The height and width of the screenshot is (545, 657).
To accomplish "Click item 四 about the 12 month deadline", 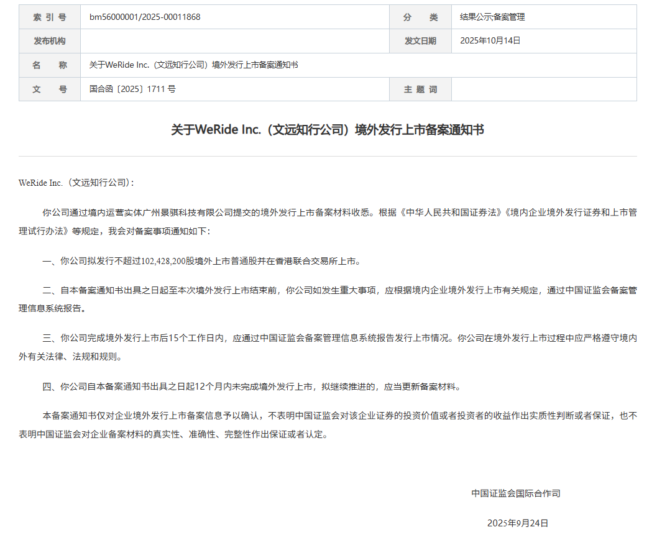I will [252, 387].
